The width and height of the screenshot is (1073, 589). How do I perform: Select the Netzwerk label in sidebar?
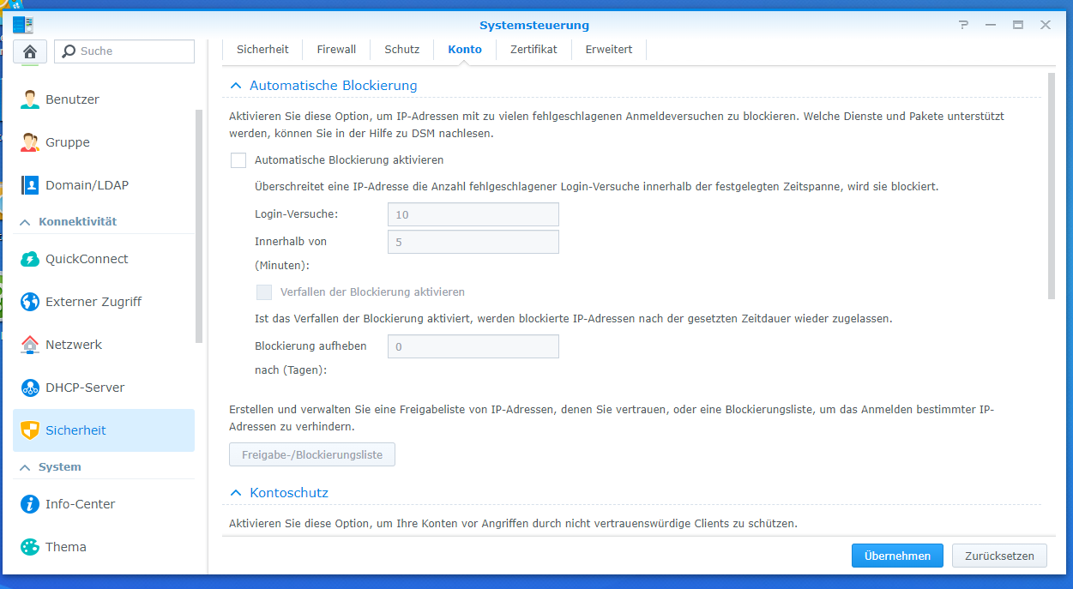click(x=74, y=345)
